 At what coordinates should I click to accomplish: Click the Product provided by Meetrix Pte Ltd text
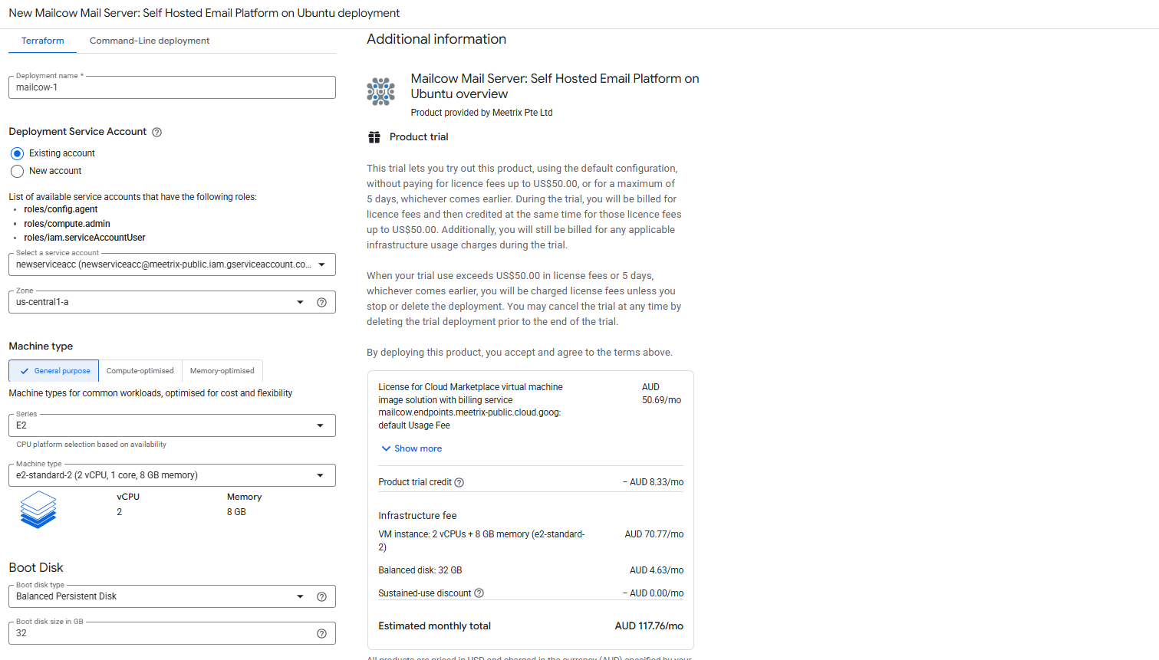482,113
